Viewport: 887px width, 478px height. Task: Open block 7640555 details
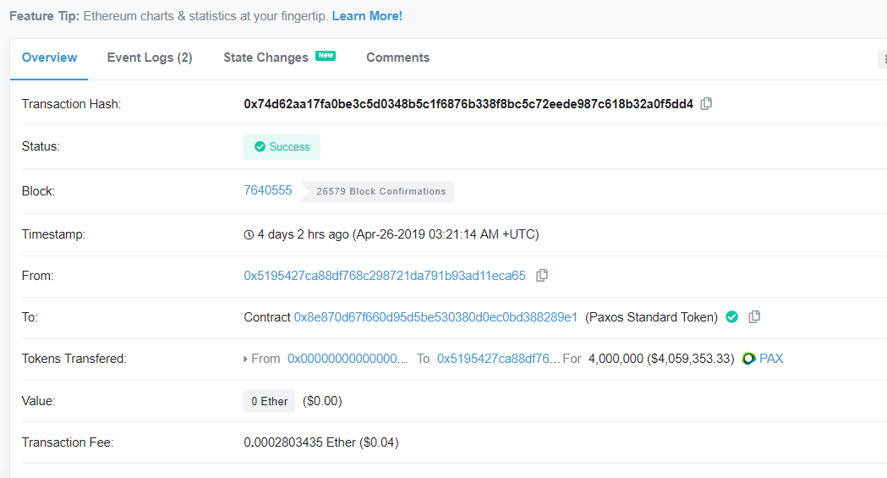pos(268,190)
